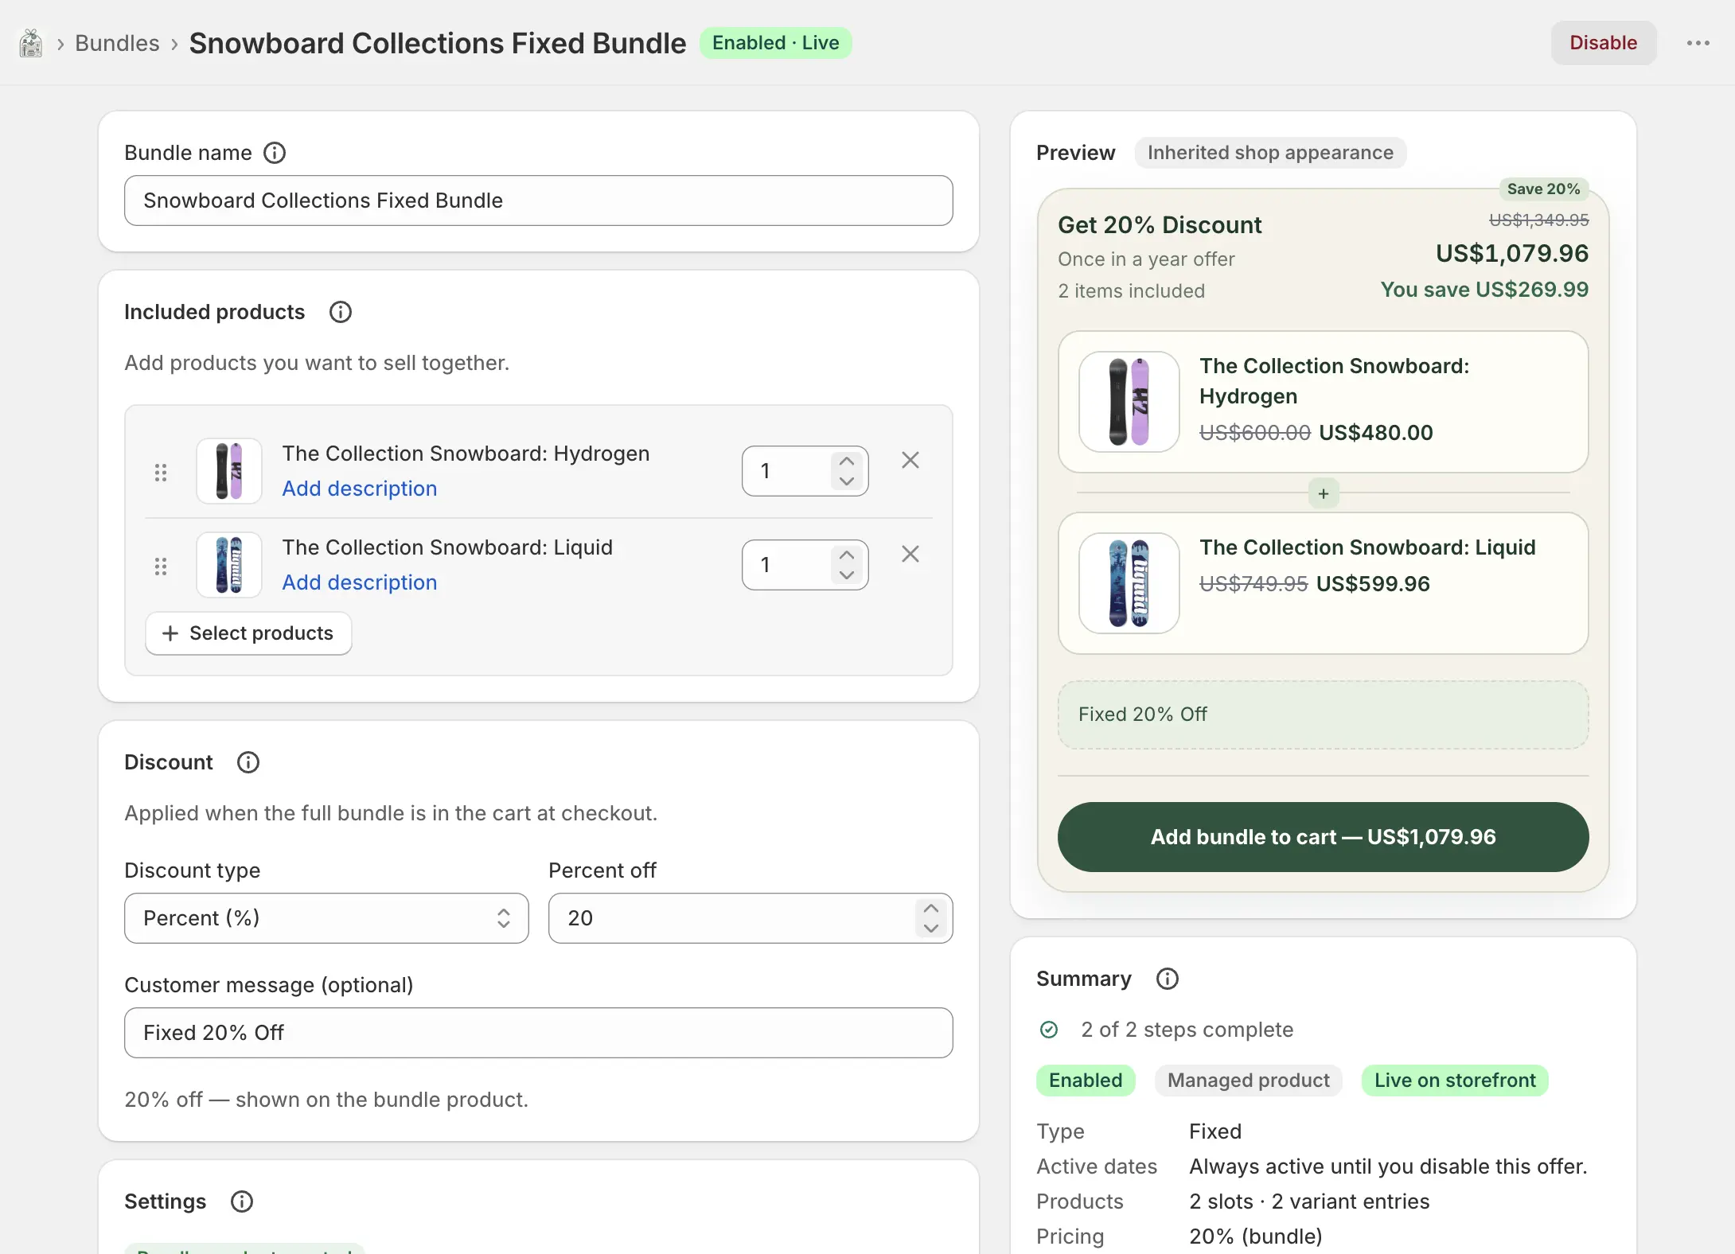Image resolution: width=1735 pixels, height=1254 pixels.
Task: Go to Bundles in the breadcrumb
Action: pos(117,43)
